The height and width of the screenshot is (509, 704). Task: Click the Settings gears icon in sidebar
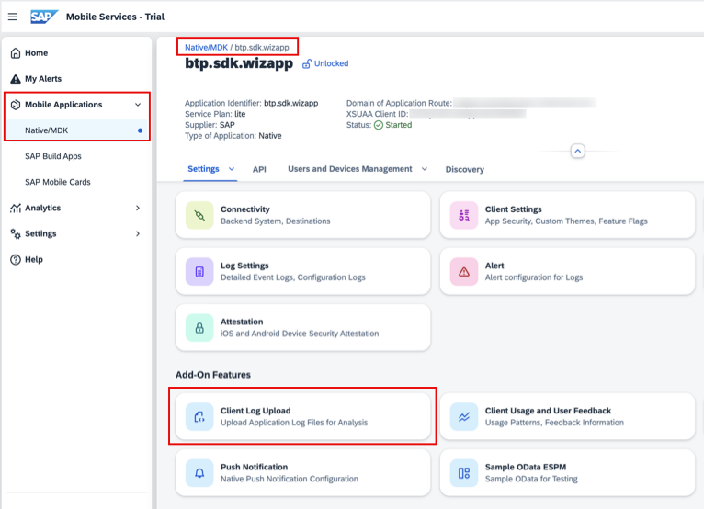tap(16, 234)
